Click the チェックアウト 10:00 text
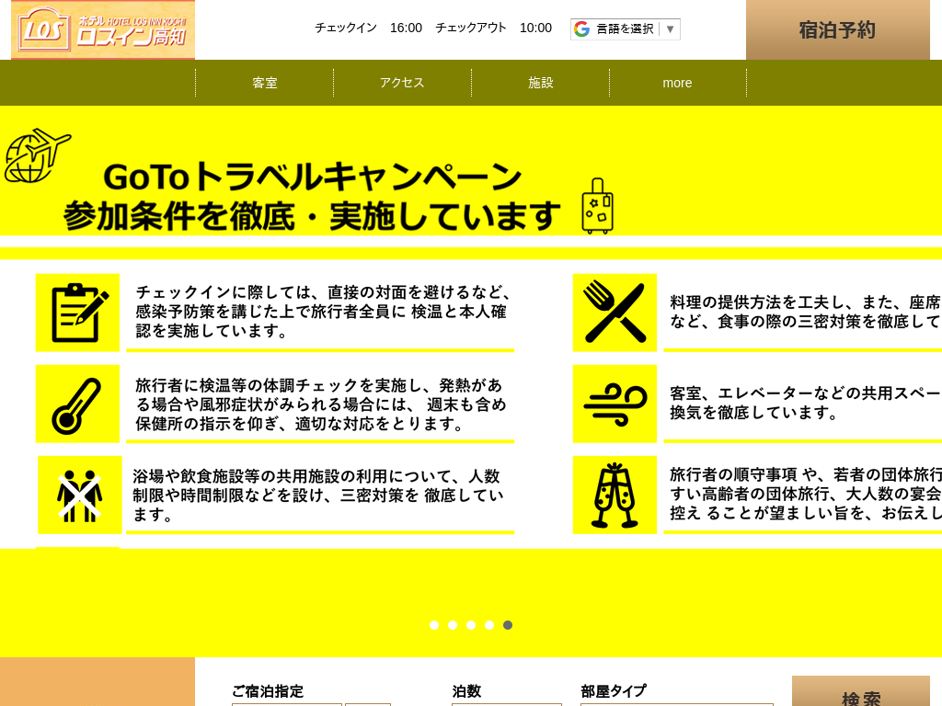942x706 pixels. (493, 28)
